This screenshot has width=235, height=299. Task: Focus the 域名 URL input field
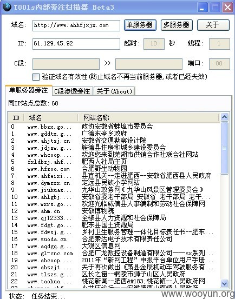point(76,25)
